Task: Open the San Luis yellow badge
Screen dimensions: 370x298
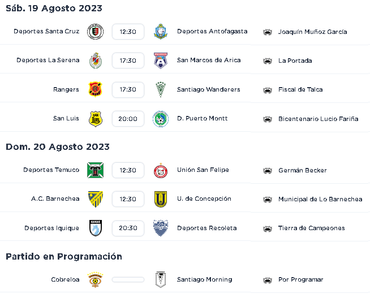Action: pos(96,119)
